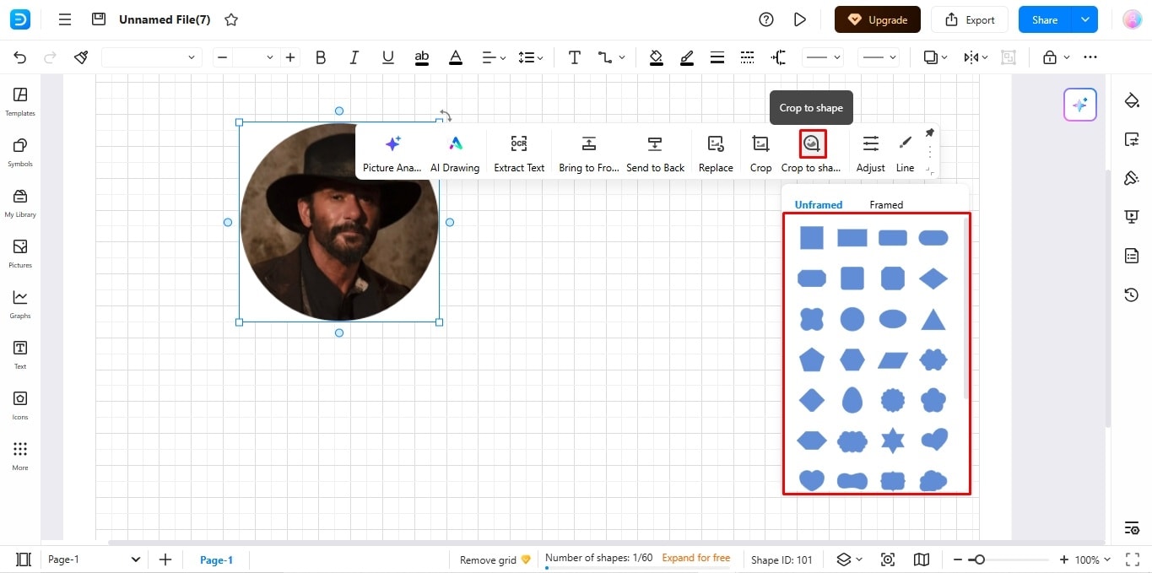Undo the last action

[x=20, y=57]
